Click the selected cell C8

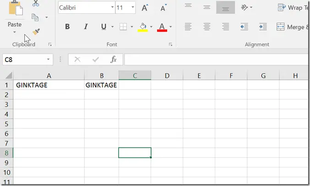click(x=135, y=152)
